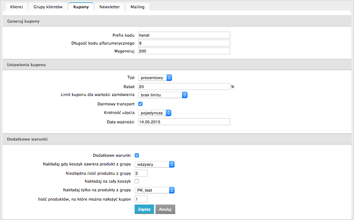Open the Krotność użycia dropdown
The height and width of the screenshot is (220, 354).
click(155, 113)
